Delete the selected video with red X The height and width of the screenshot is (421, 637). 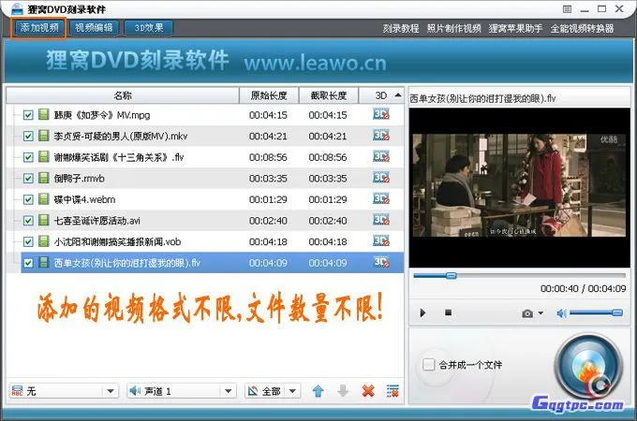(x=368, y=390)
